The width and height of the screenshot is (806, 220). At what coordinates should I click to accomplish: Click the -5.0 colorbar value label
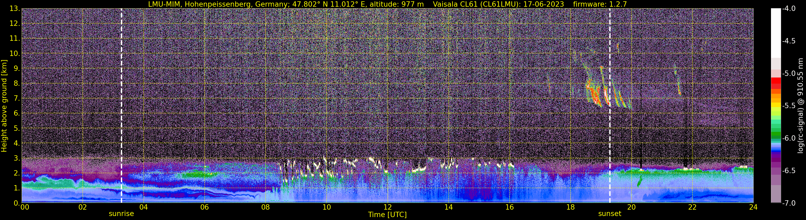click(788, 73)
